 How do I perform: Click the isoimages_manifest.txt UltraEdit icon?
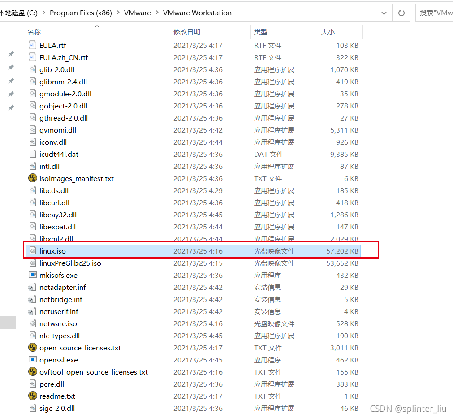coord(33,178)
